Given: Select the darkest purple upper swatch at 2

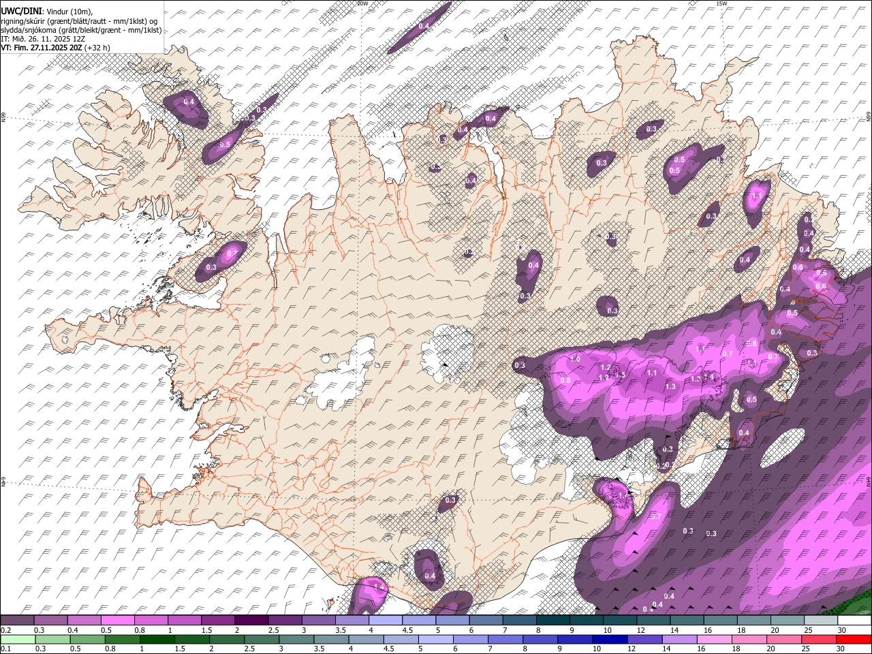Looking at the screenshot, I should pos(251,621).
